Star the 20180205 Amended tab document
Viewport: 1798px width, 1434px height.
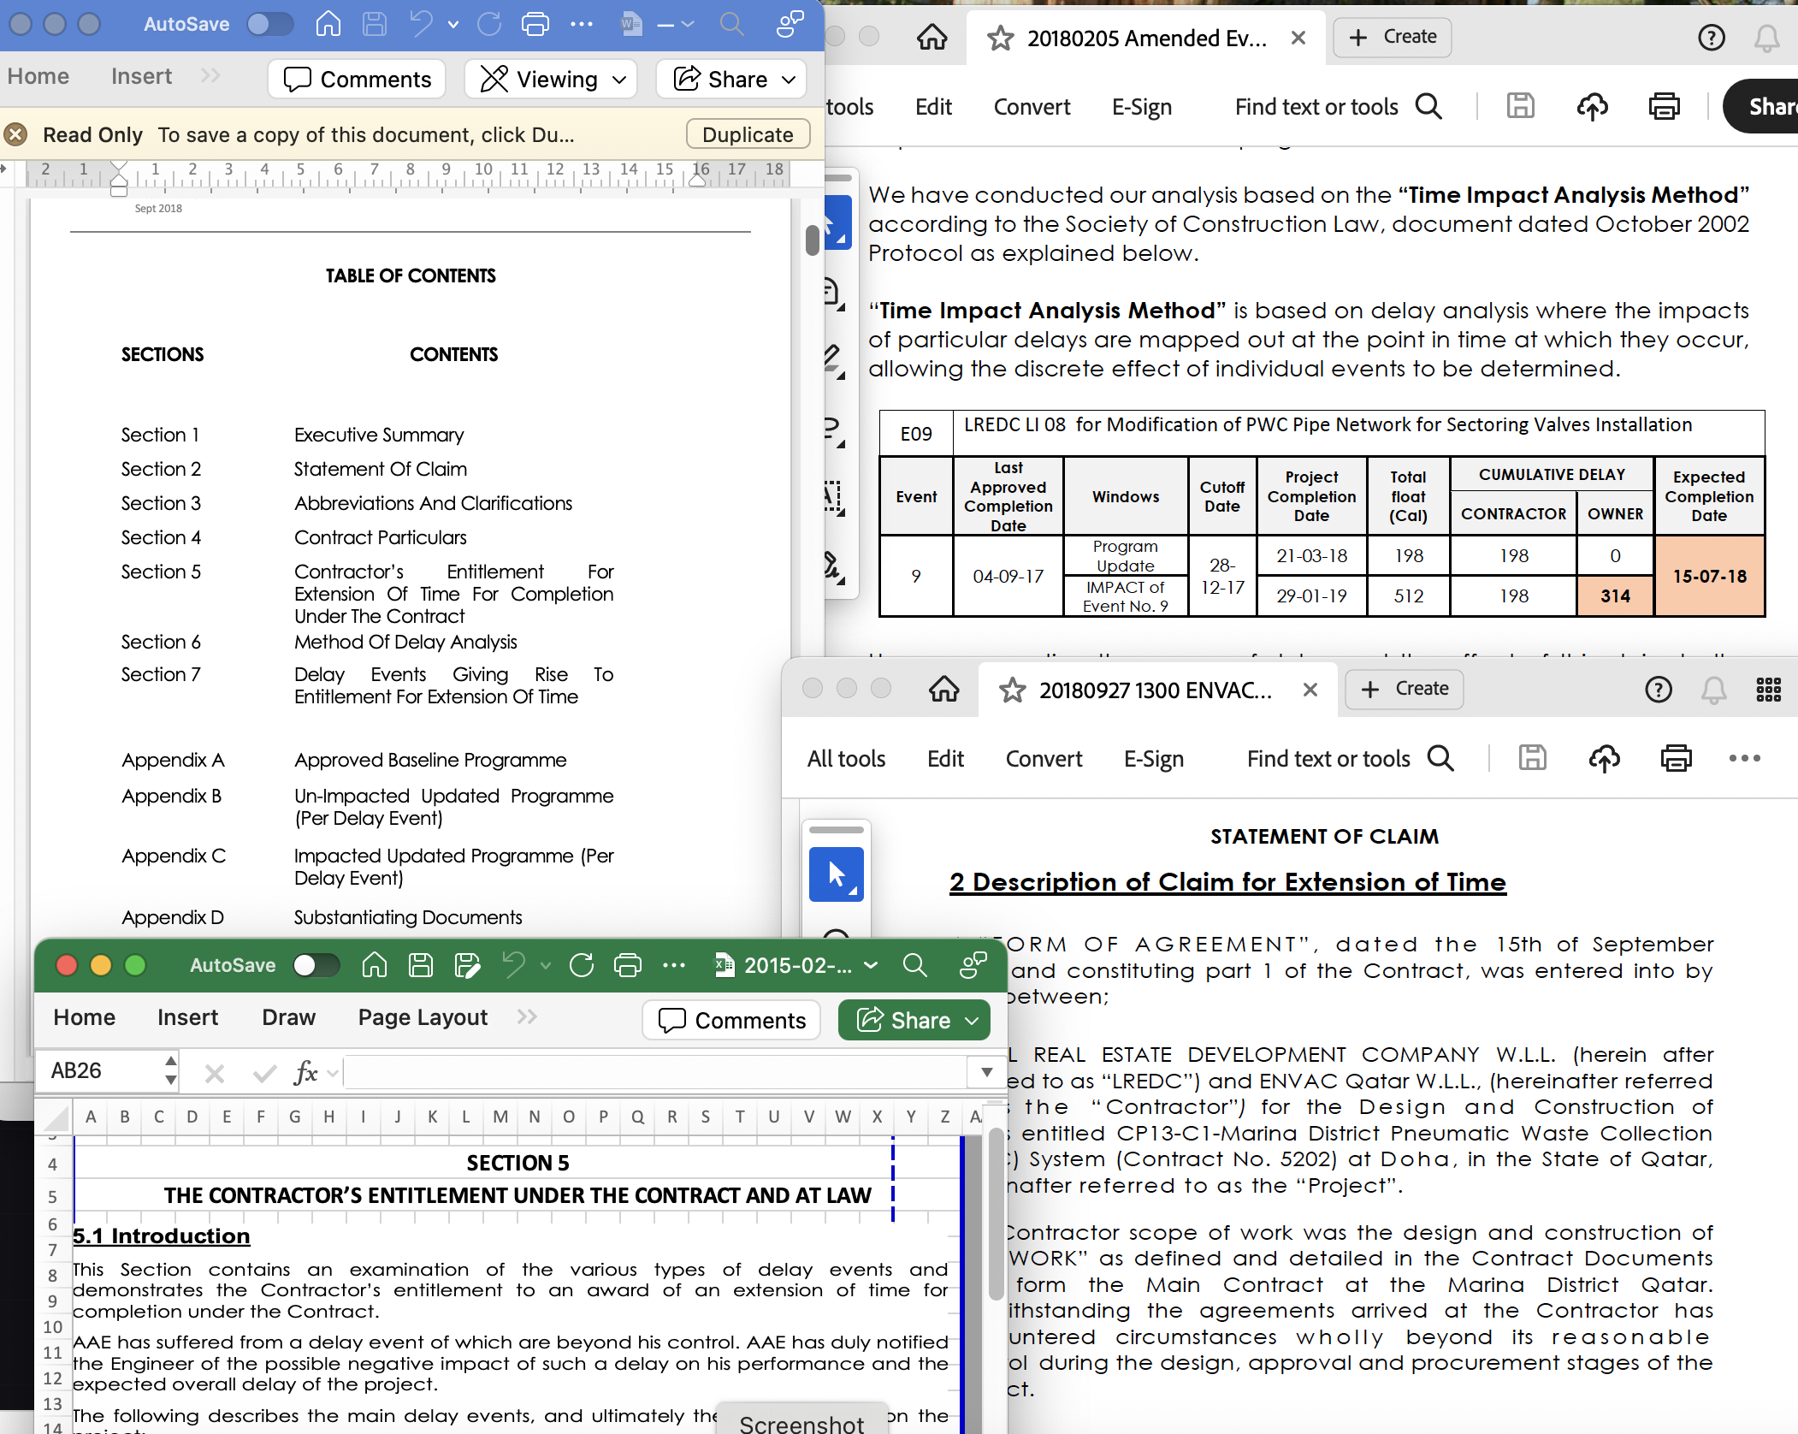(x=1001, y=38)
